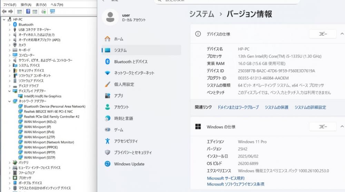This screenshot has height=192, width=345.
Task: Open Windows Update settings page
Action: [x=141, y=164]
